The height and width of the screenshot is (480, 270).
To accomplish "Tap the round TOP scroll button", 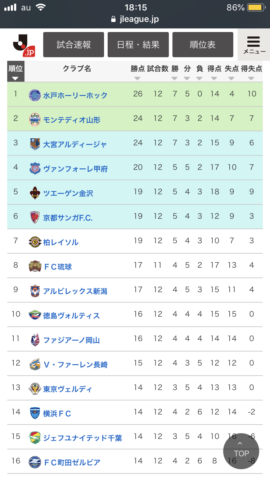I will [x=241, y=451].
